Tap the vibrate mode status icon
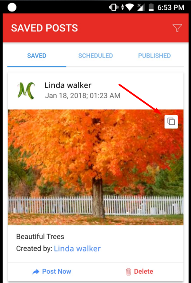The width and height of the screenshot is (191, 283). pos(114,7)
